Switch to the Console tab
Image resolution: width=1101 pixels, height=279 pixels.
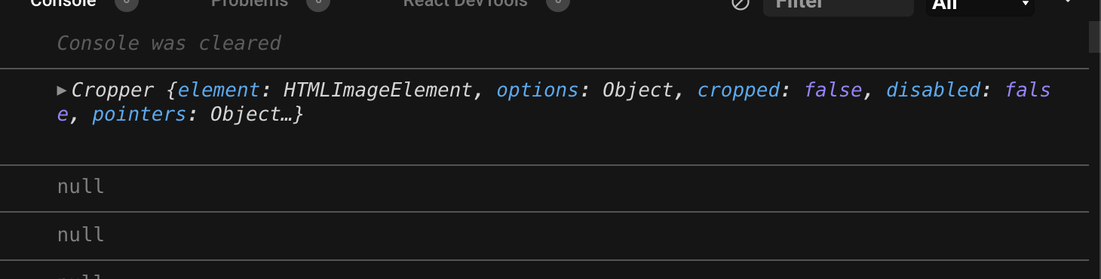click(63, 3)
